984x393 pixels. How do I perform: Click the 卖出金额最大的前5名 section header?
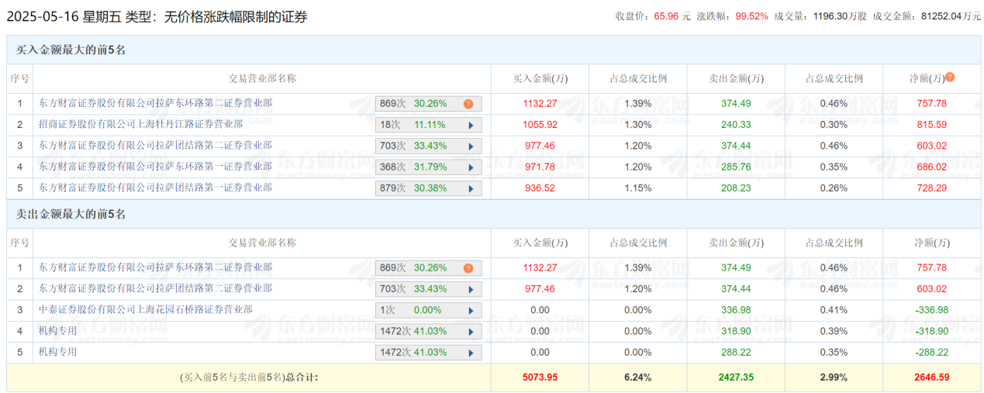[71, 214]
